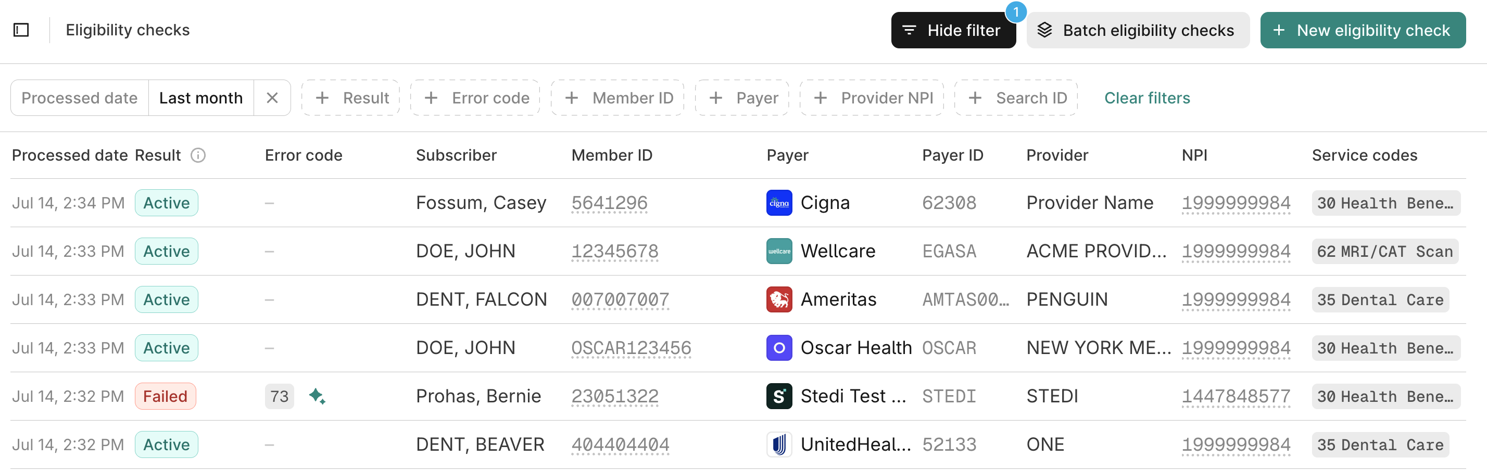Click the Service codes column header
This screenshot has height=471, width=1487.
pos(1365,155)
